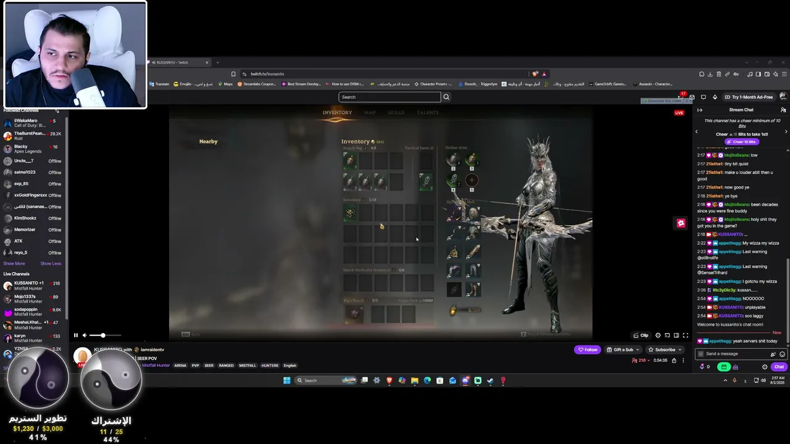This screenshot has width=790, height=444.
Task: Click the Windows taskbar Search box
Action: (x=325, y=380)
